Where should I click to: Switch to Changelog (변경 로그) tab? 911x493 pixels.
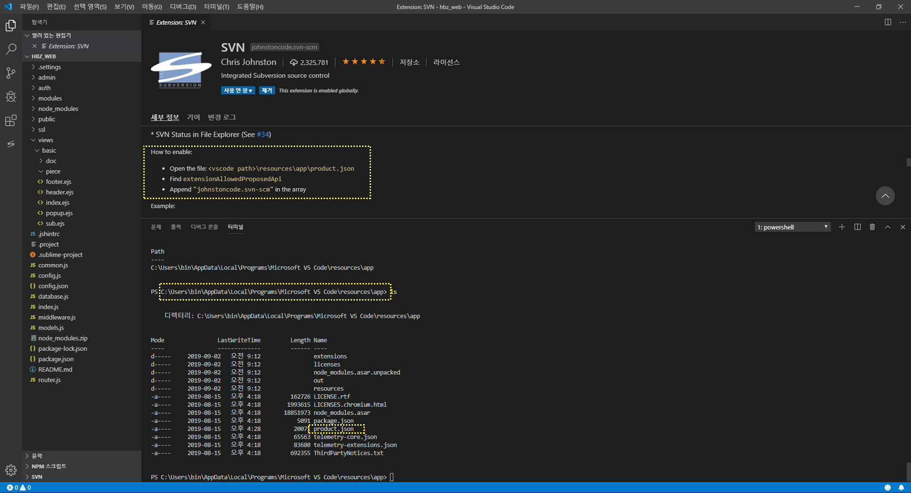(222, 117)
